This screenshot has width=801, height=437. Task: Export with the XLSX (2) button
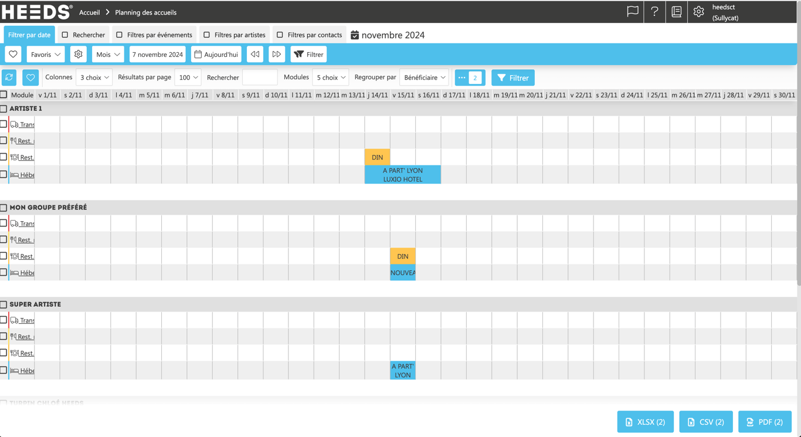[x=646, y=422]
